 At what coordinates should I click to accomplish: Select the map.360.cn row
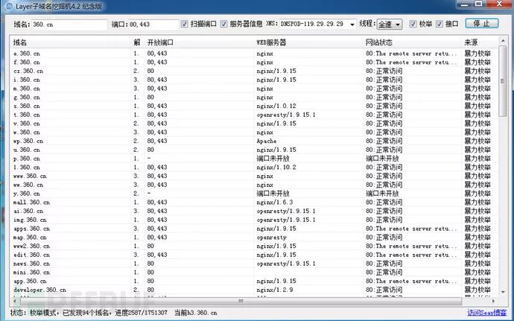coord(254,238)
